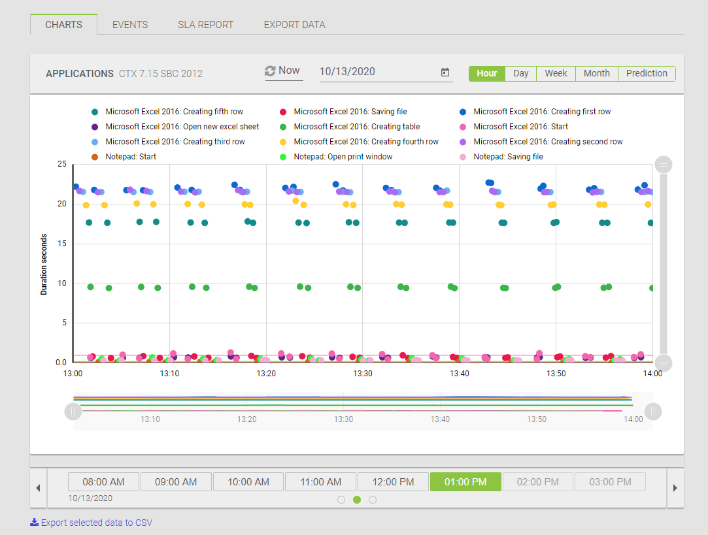Switch to the Day view
708x535 pixels.
[x=520, y=73]
